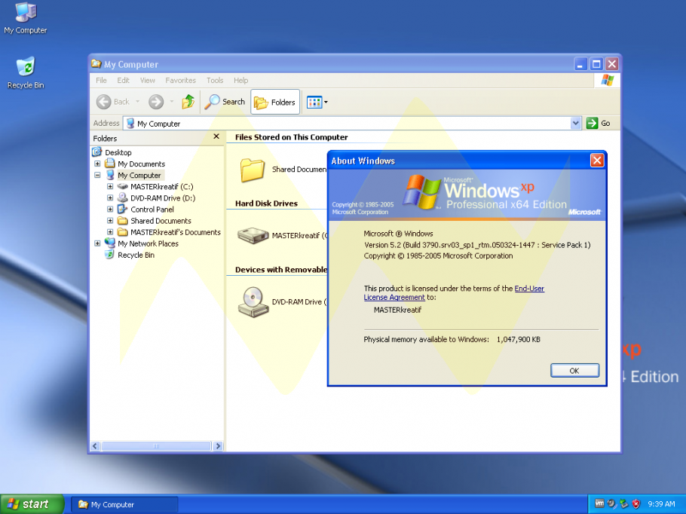Screen dimensions: 686x514
Task: Select DVD-RAM Drive icon in content pane
Action: point(253,301)
